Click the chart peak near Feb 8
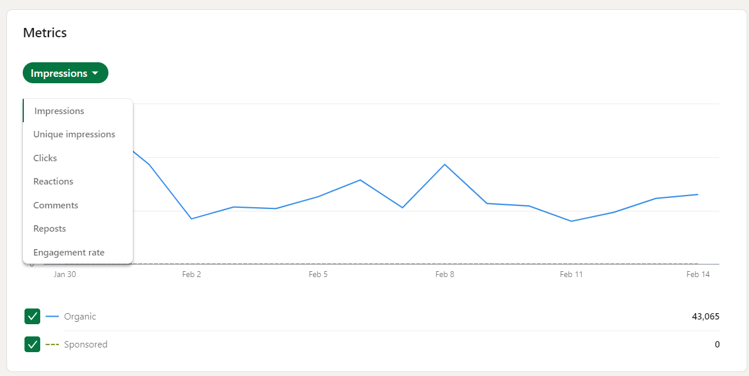 click(445, 164)
